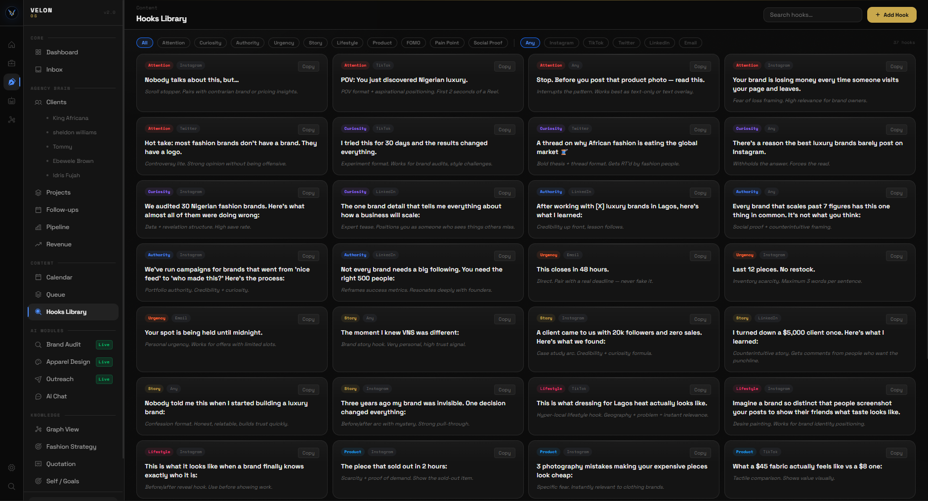This screenshot has width=928, height=501.
Task: Select the All category filter
Action: pos(145,43)
